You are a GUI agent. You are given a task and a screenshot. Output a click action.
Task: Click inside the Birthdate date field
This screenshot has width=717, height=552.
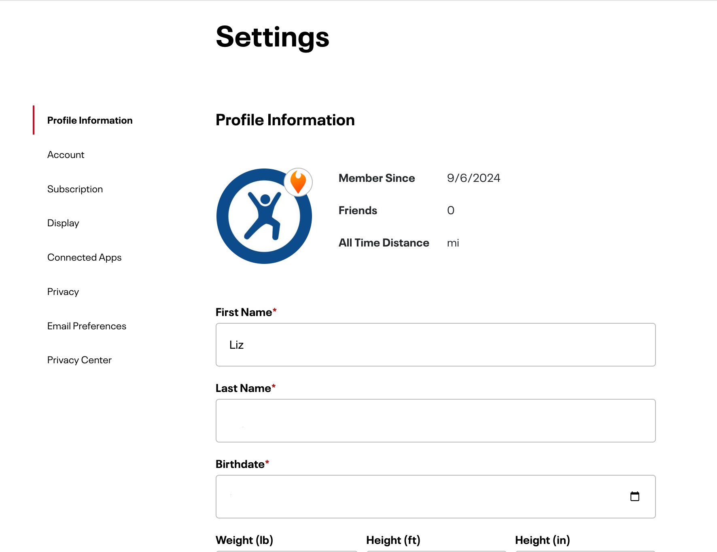[421, 497]
